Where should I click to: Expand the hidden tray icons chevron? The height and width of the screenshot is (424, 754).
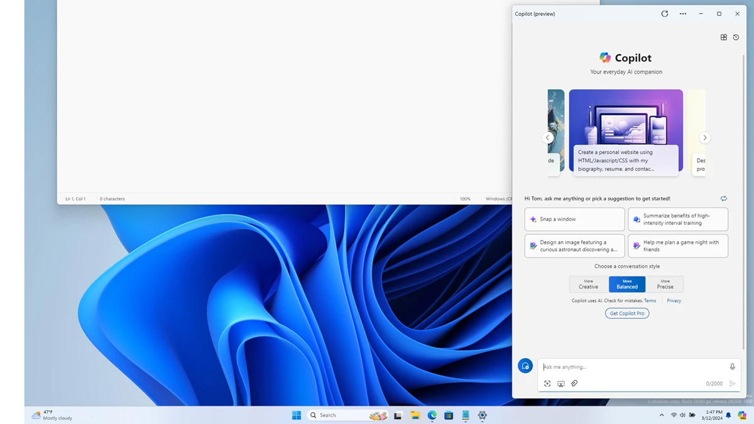662,415
